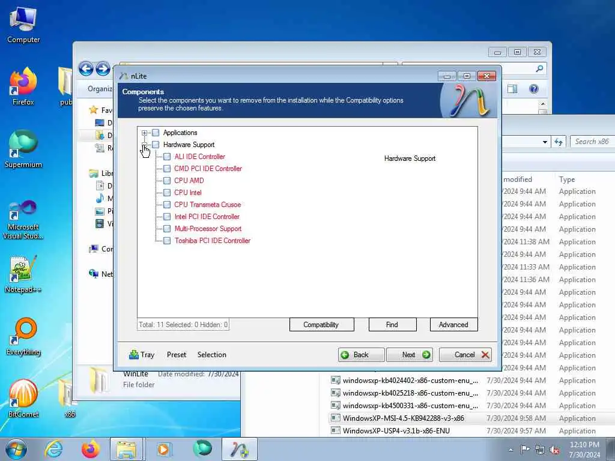This screenshot has height=461, width=615.
Task: Click Explorer search magnifier icon
Action: point(540,68)
